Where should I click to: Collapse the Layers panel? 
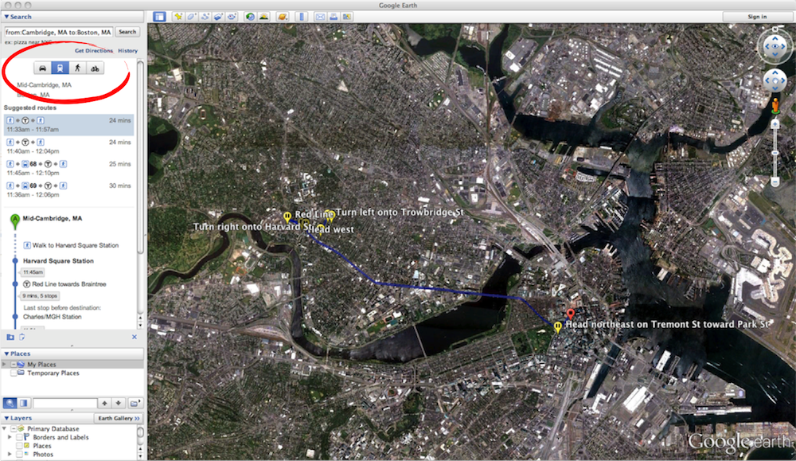pos(6,417)
